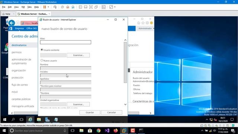Image resolution: width=238 pixels, height=134 pixels.
Task: Open Empresa tab in Exchange admin center
Action: (19, 28)
